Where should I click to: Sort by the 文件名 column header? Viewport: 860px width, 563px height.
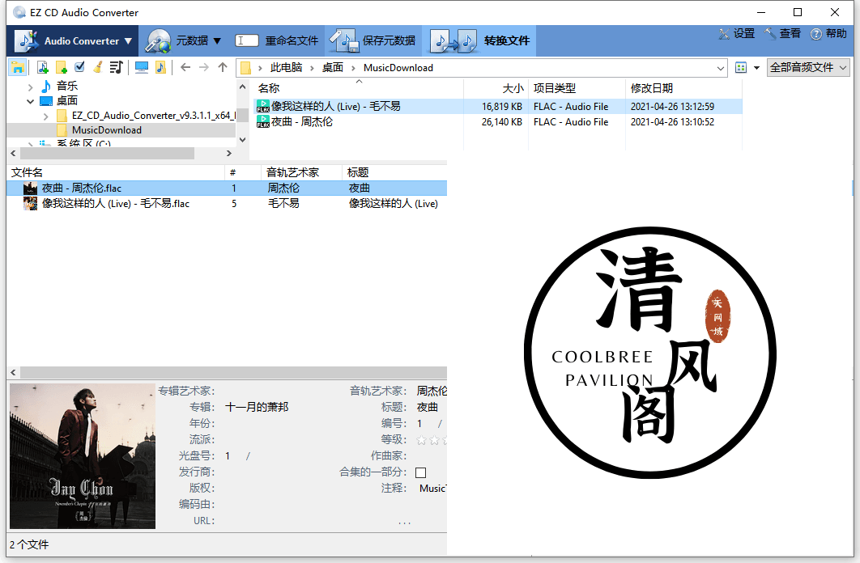116,172
